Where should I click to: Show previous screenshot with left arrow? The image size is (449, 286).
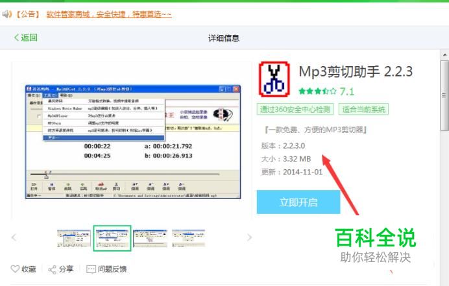[x=14, y=237]
